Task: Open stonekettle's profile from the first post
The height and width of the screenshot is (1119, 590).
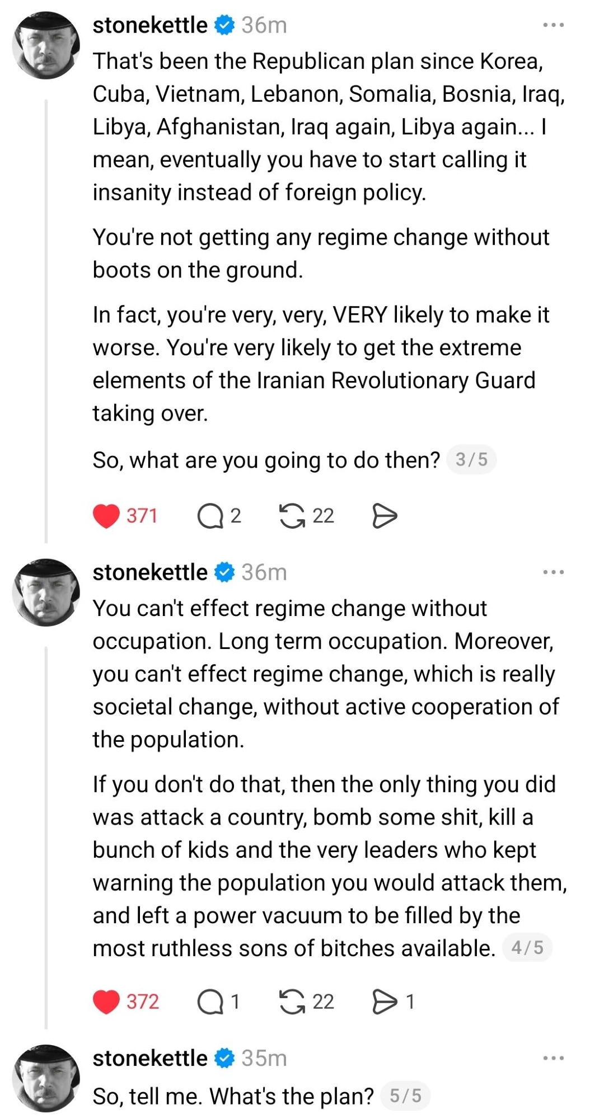Action: tap(149, 25)
